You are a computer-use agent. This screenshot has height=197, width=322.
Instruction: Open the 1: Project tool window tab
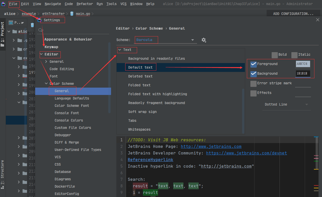3,34
